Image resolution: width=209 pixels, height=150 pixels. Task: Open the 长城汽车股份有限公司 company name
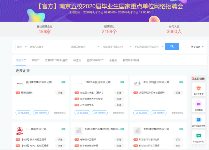click(98, 82)
